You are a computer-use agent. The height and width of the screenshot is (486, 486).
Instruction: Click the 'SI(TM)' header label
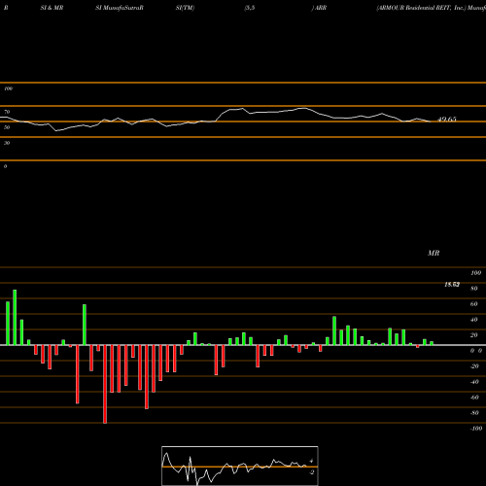pos(185,8)
